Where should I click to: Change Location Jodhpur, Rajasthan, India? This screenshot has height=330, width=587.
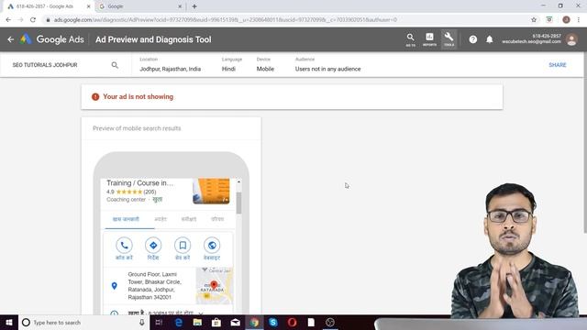(x=170, y=65)
